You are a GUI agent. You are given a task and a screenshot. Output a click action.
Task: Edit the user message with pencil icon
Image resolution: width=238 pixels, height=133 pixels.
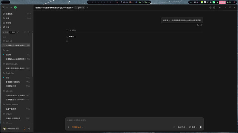201,25
